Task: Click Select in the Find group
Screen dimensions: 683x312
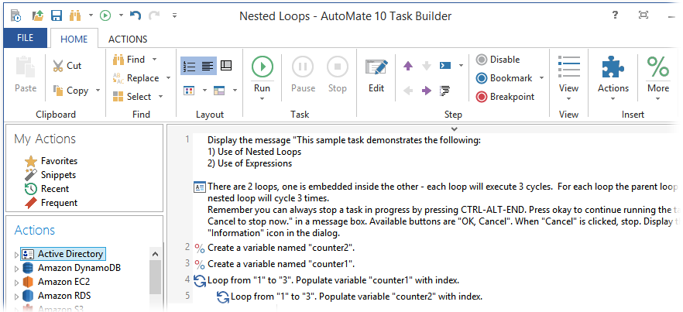Action: click(x=132, y=96)
